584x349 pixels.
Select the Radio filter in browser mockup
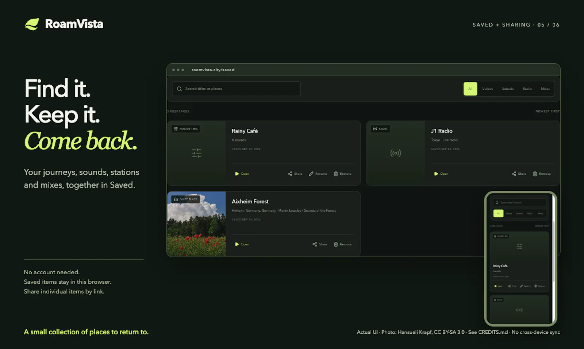527,89
